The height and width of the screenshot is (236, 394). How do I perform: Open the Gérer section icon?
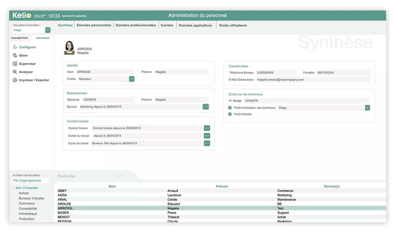15,55
